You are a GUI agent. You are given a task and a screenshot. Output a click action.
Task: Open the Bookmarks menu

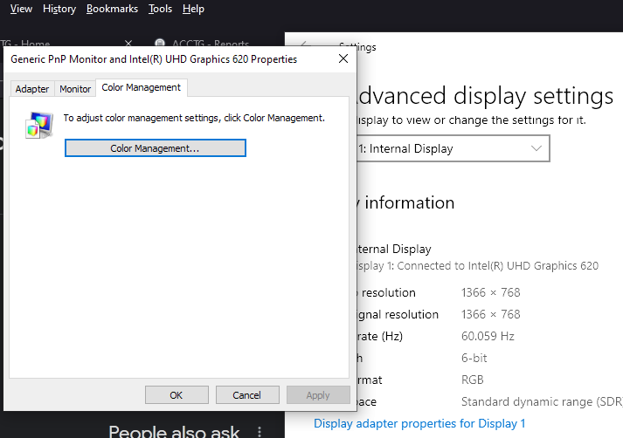point(112,9)
